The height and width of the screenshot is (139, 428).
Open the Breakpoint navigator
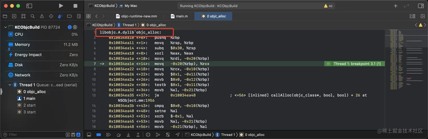[x=70, y=16]
